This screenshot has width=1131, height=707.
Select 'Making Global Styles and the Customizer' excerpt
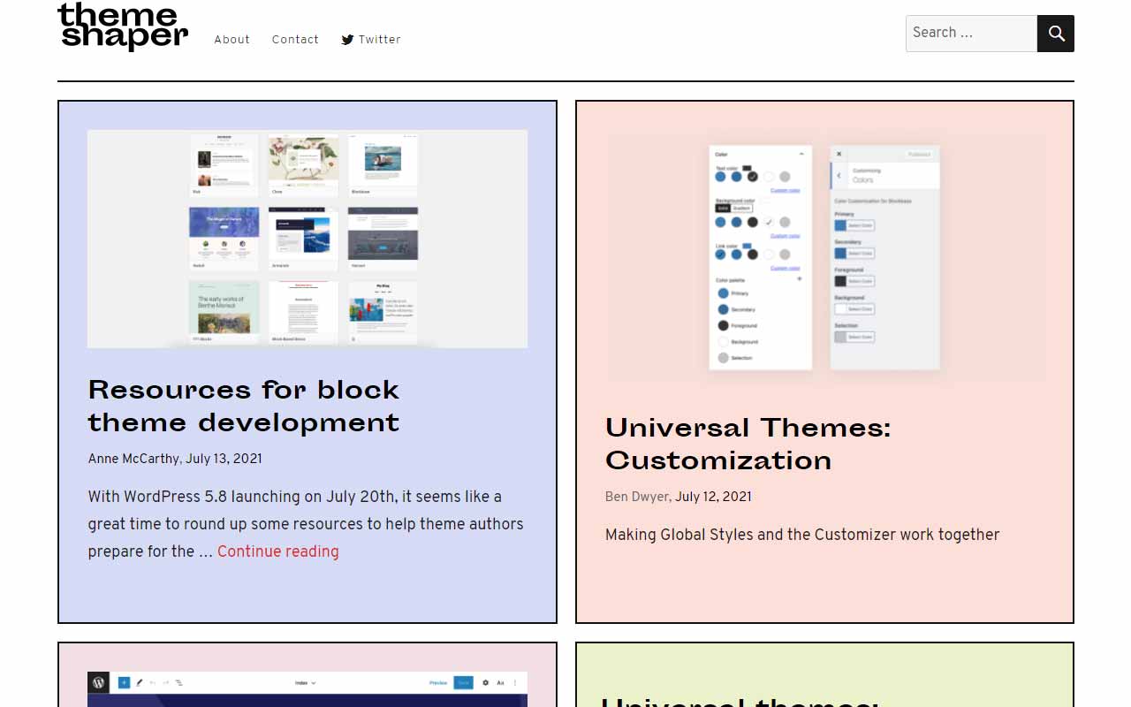tap(802, 535)
